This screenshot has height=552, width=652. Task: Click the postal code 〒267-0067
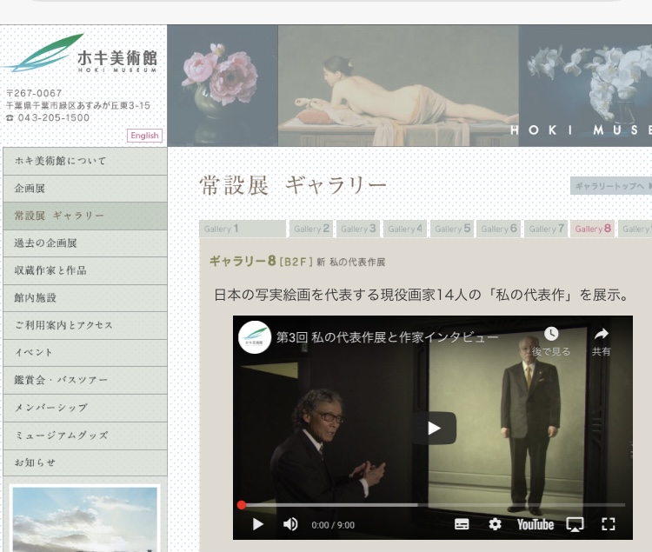pos(34,93)
